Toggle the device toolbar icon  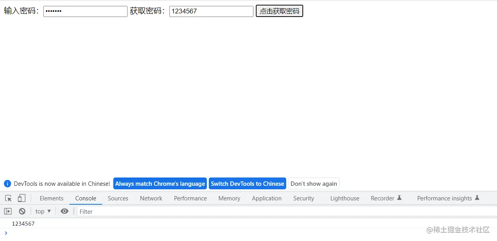pyautogui.click(x=22, y=198)
